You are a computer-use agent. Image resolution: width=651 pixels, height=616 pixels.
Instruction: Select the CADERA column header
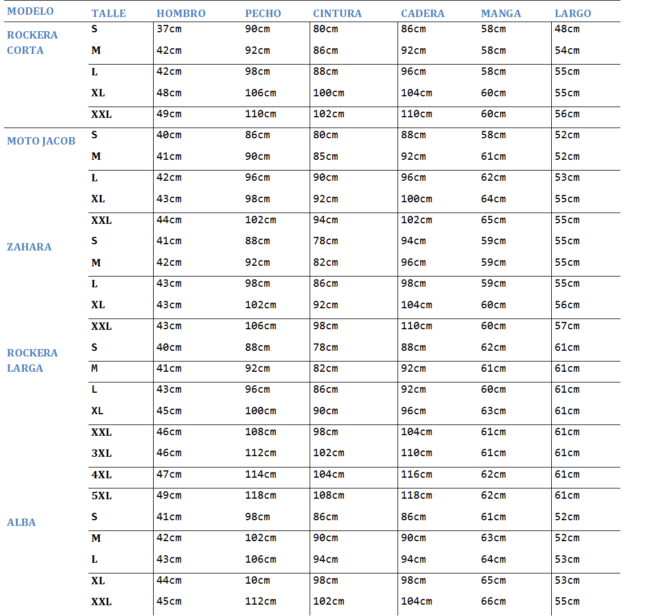[422, 14]
